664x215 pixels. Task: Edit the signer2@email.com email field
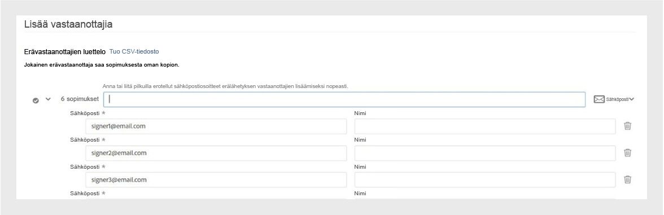click(x=216, y=153)
